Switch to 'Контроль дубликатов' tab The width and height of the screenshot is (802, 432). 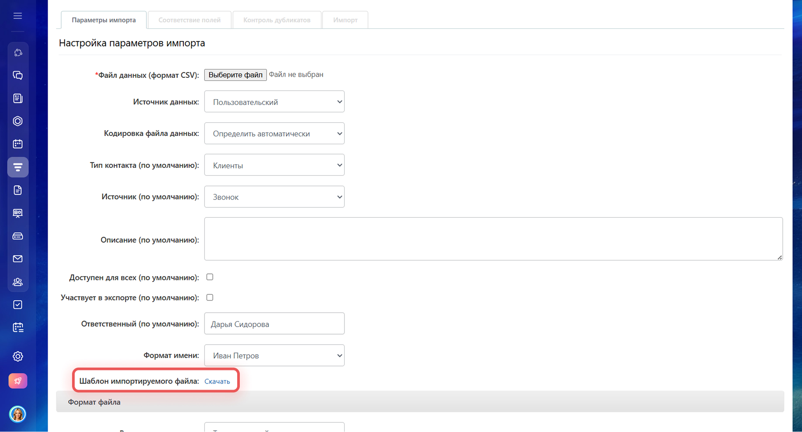tap(277, 20)
